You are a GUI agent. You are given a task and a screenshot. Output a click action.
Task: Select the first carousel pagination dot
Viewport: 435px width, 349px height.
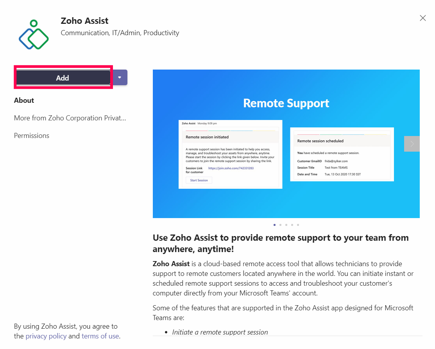click(x=275, y=225)
